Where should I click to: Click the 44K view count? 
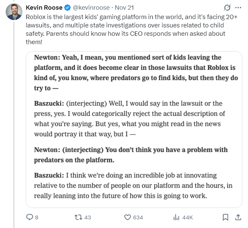click(188, 217)
